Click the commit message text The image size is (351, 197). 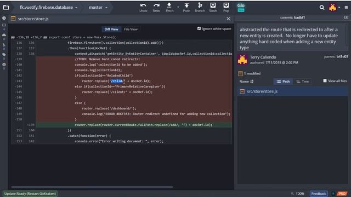[x=289, y=38]
